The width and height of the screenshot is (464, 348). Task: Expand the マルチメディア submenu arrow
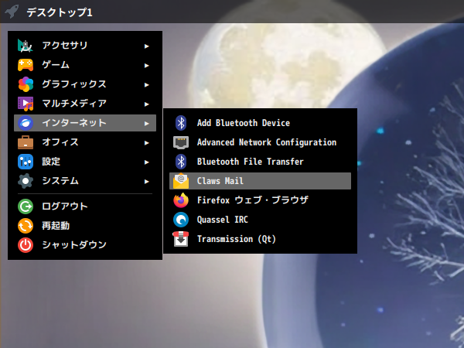[146, 104]
